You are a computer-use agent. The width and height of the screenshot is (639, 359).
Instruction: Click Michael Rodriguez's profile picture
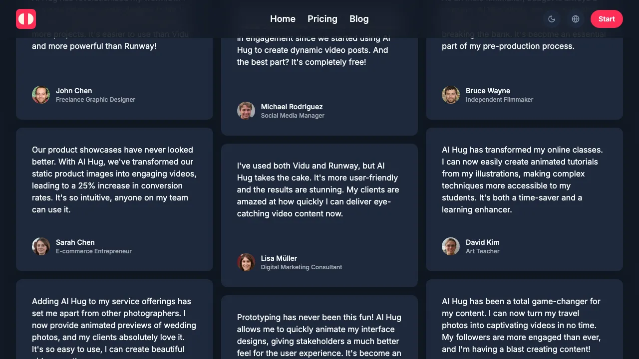(246, 111)
